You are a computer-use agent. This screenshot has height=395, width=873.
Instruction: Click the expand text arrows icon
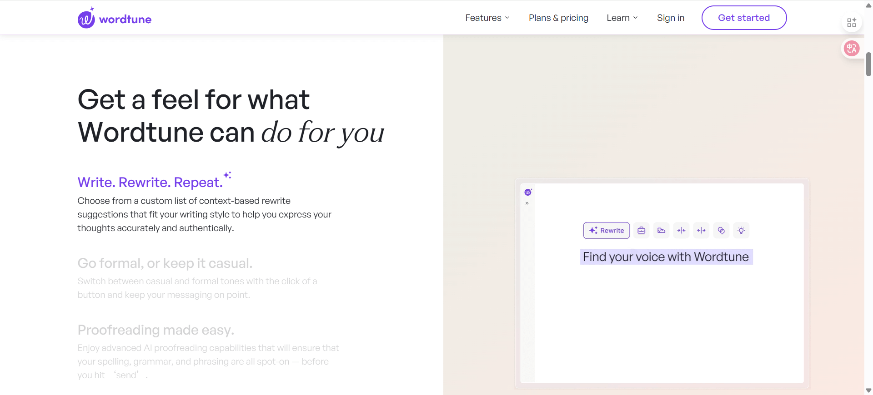point(701,231)
